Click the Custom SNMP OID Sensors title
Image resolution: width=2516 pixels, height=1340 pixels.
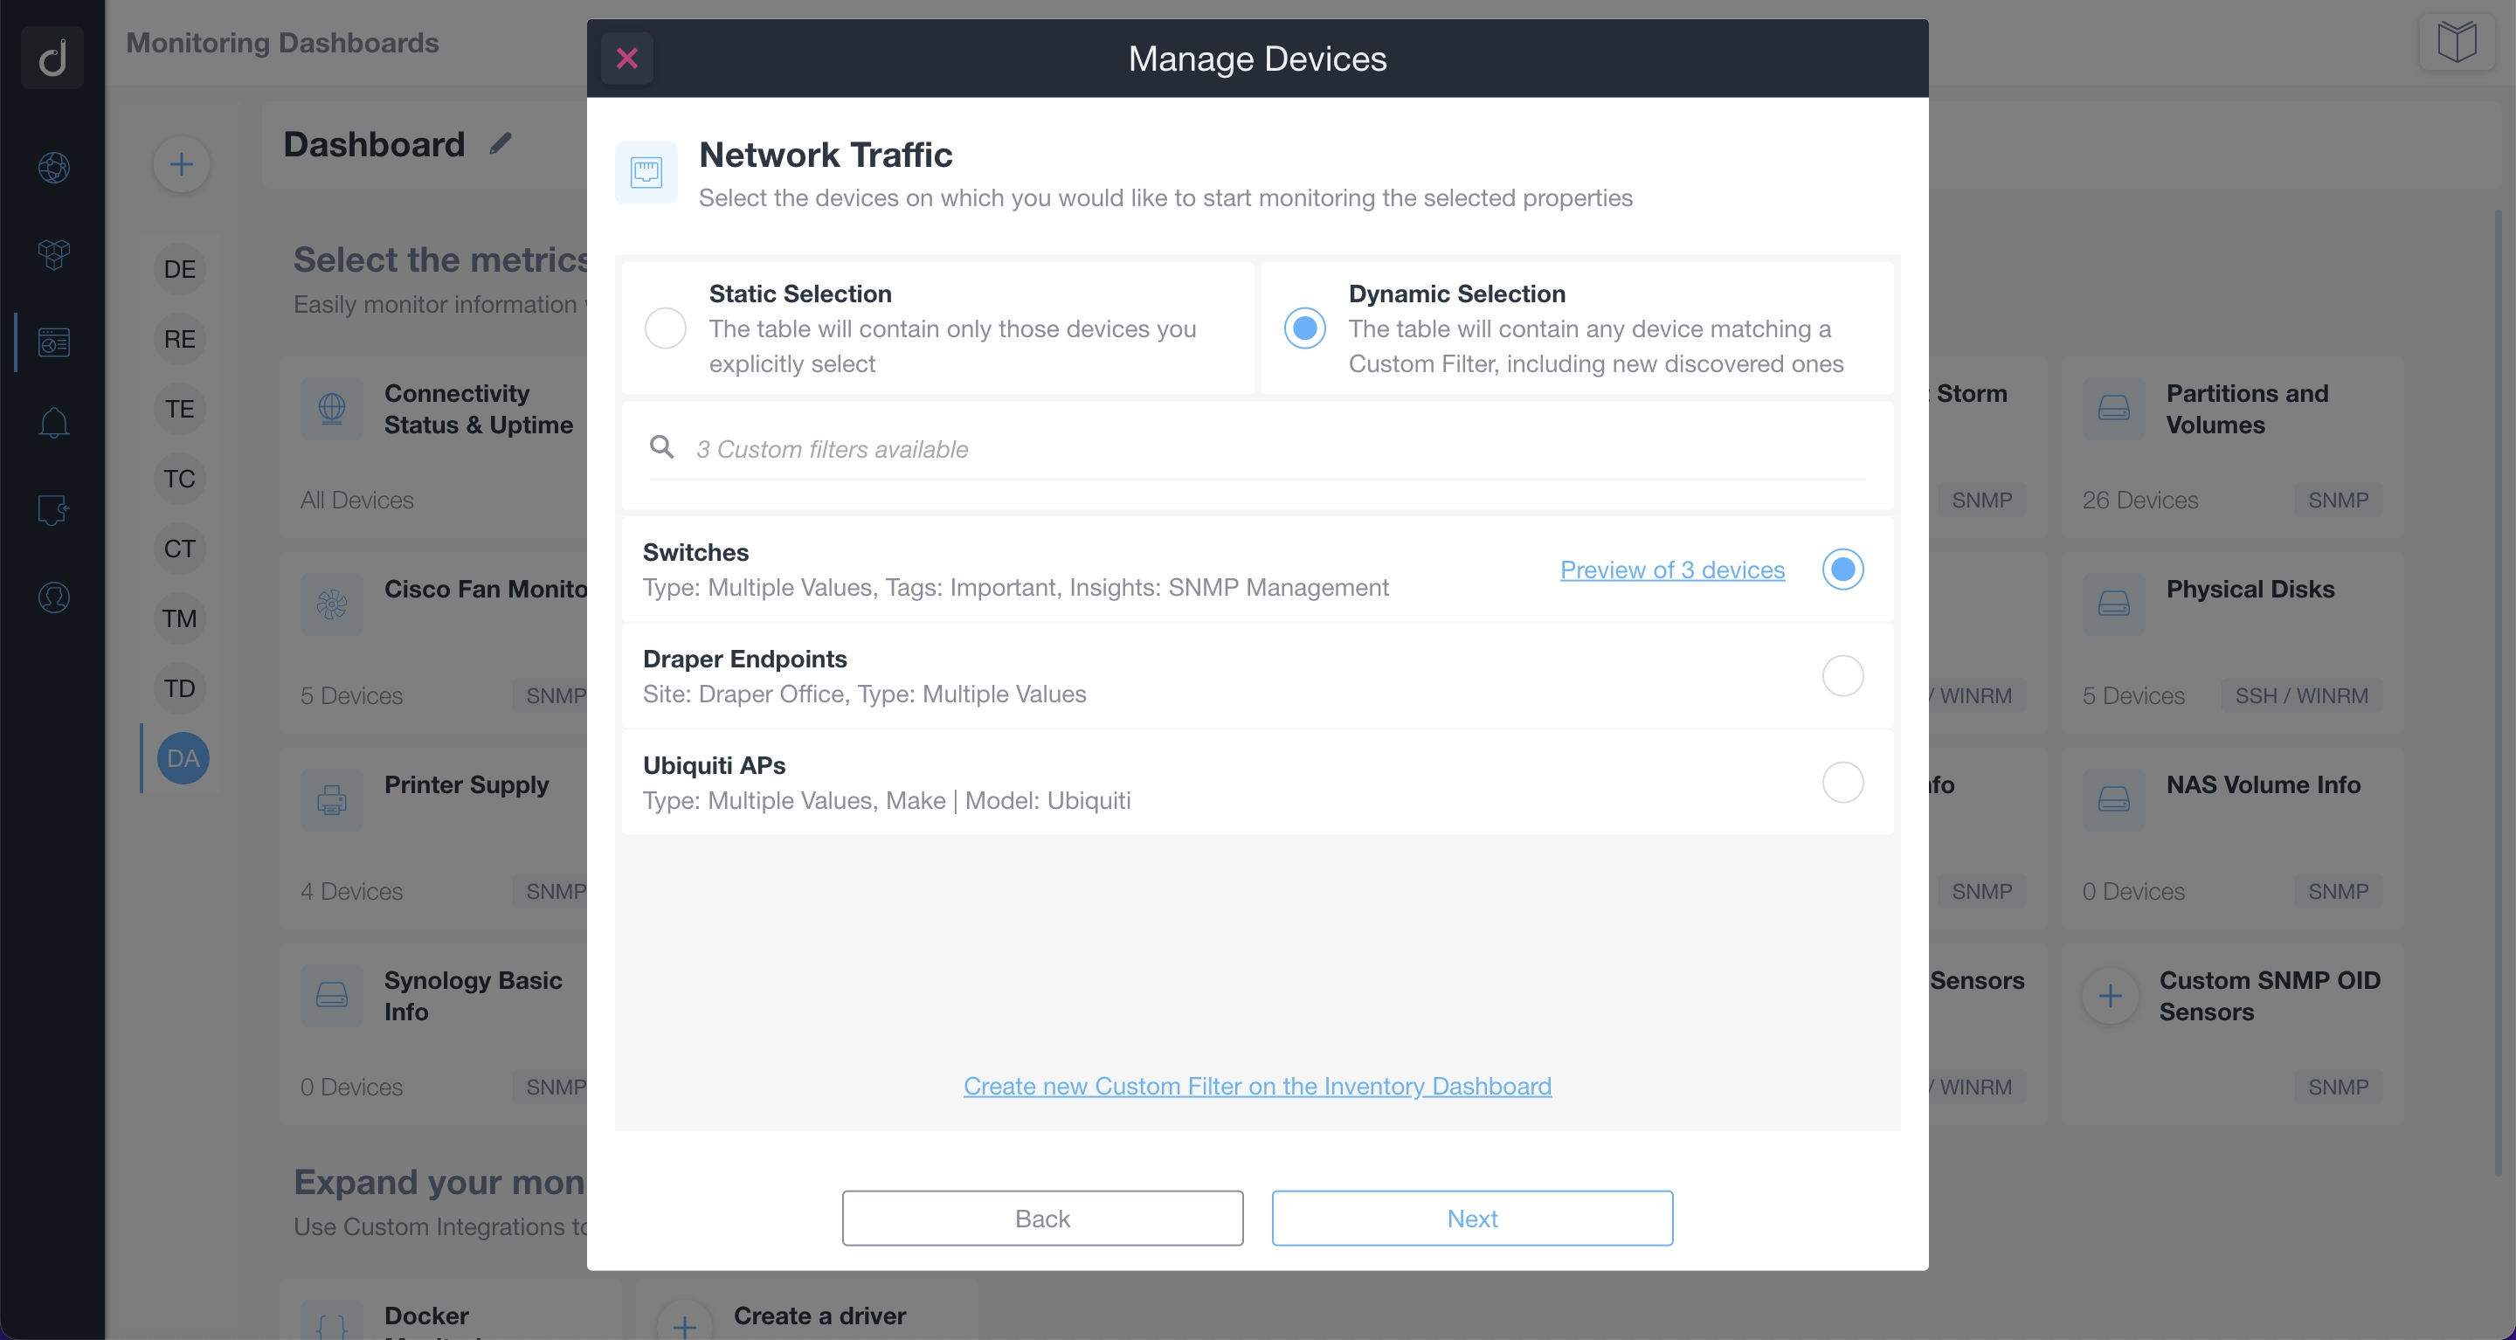pos(2270,995)
